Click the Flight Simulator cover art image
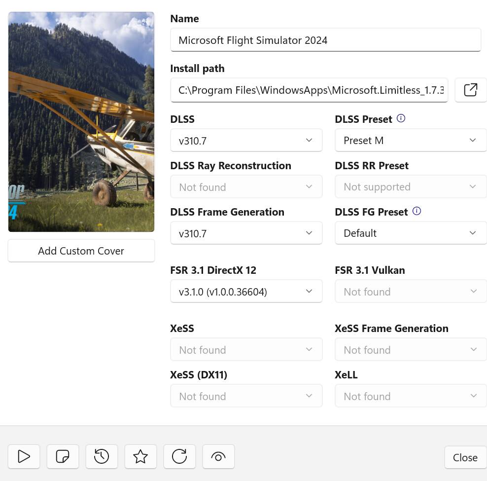 pos(81,121)
